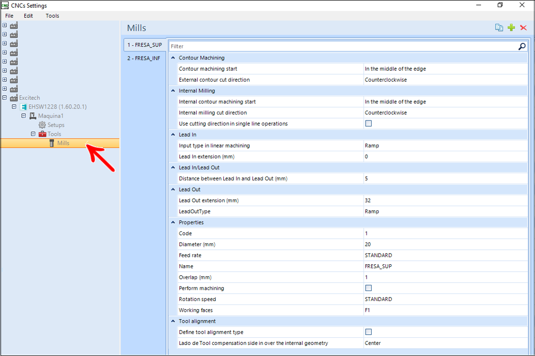Viewport: 535px width, 356px height.
Task: Click Contour machining start value field
Action: tap(445, 69)
